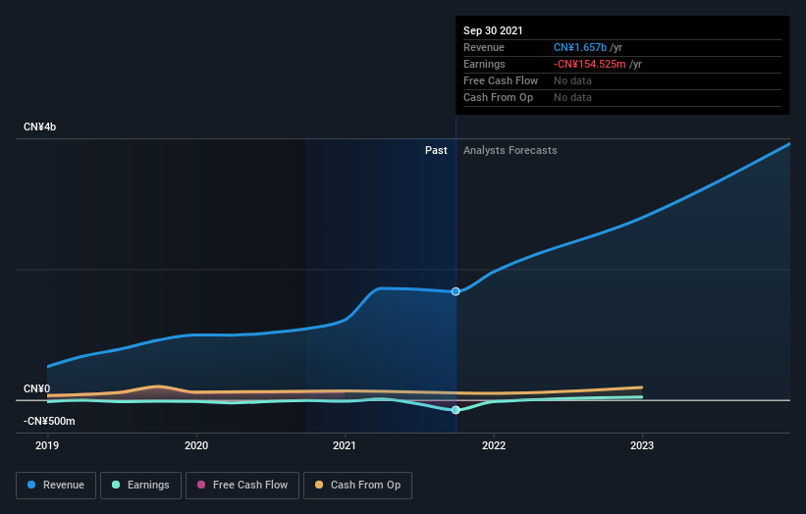Click the Earnings tooltip row label
This screenshot has height=514, width=806.
click(484, 64)
